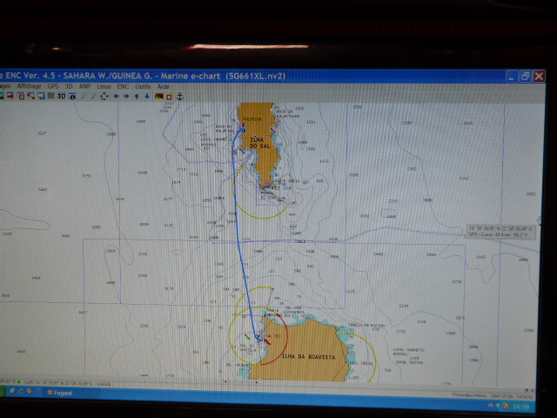
Task: Pan the chart left with the arrow
Action: [x=116, y=97]
